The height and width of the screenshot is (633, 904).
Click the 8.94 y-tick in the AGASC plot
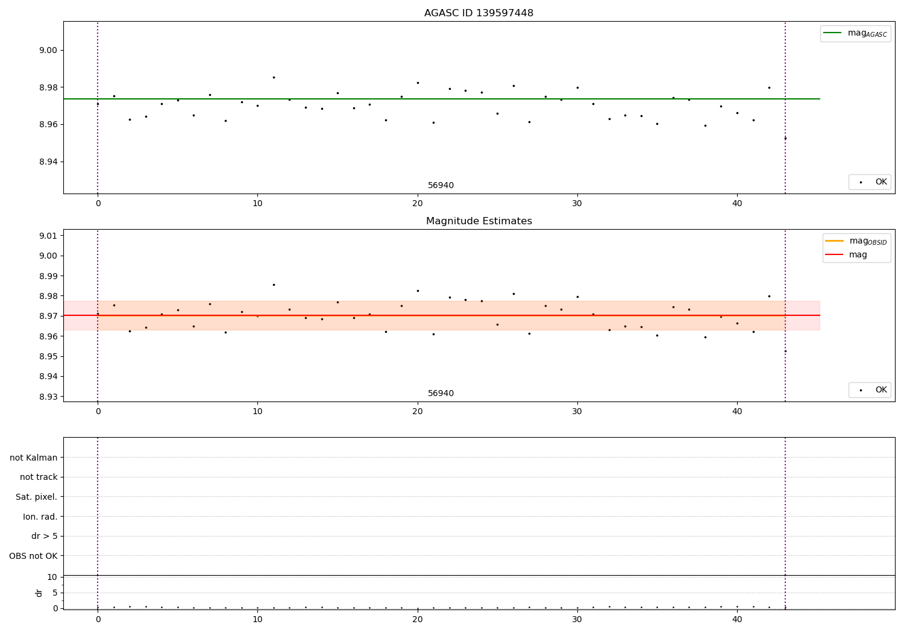[x=48, y=162]
